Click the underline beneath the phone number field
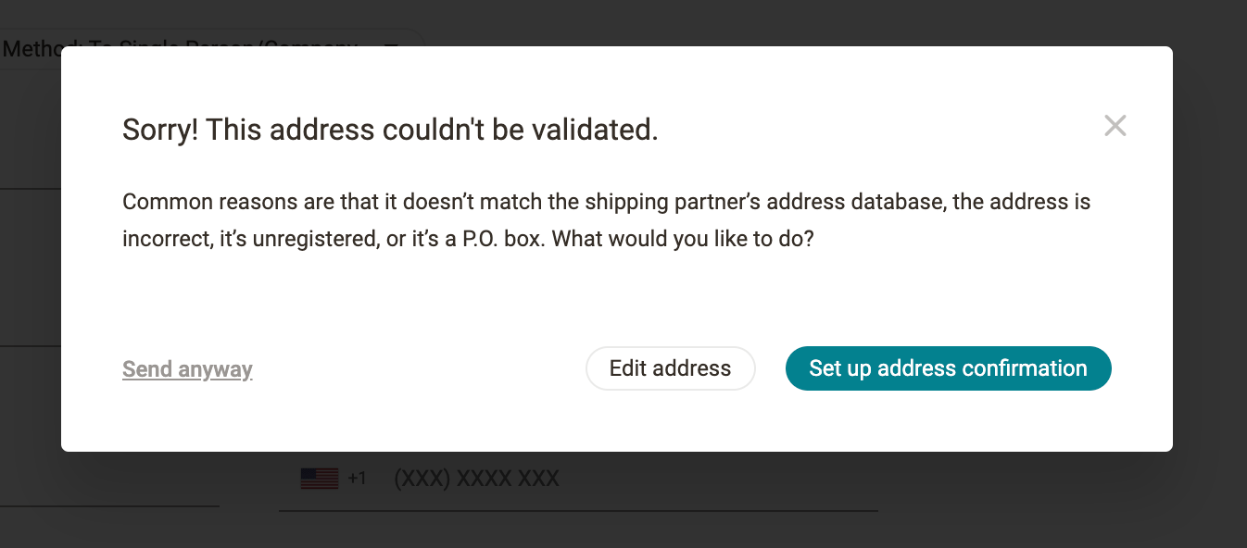The height and width of the screenshot is (548, 1247). point(578,510)
